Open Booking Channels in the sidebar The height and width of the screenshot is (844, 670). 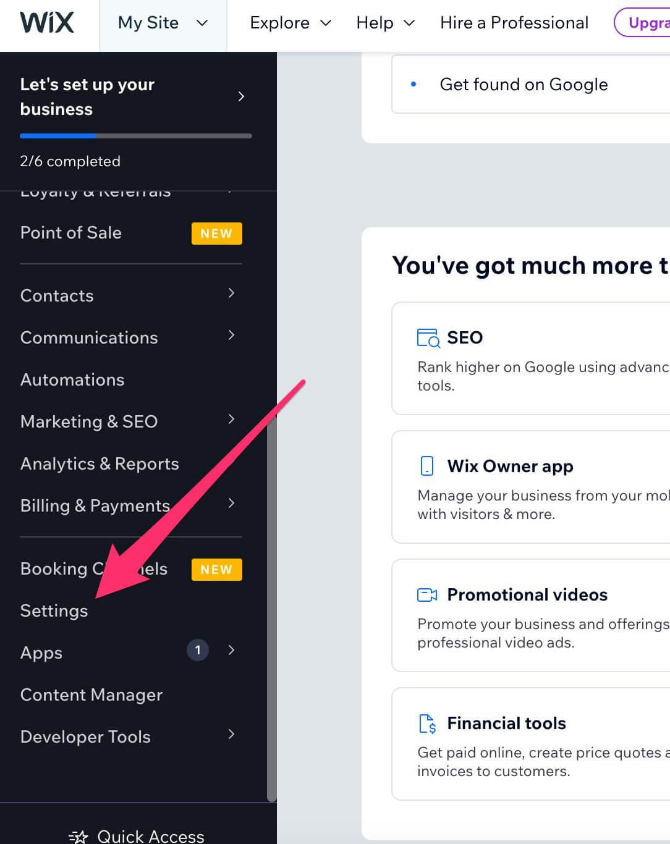pyautogui.click(x=94, y=569)
